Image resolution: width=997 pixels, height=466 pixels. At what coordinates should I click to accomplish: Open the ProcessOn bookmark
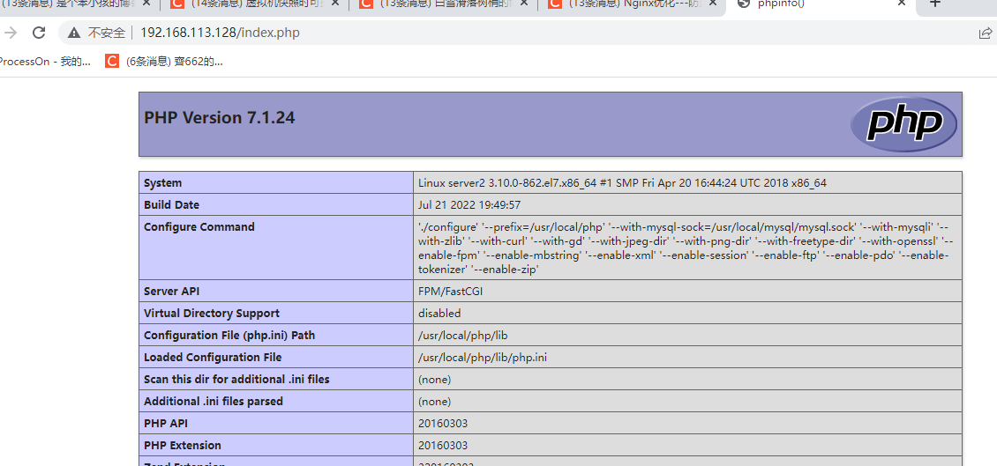[44, 62]
